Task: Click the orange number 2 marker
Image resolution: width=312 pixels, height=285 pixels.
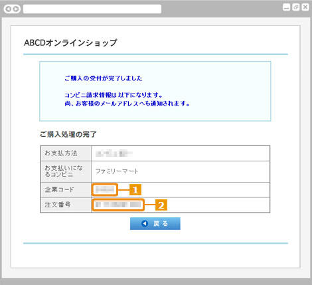Action: tap(161, 205)
